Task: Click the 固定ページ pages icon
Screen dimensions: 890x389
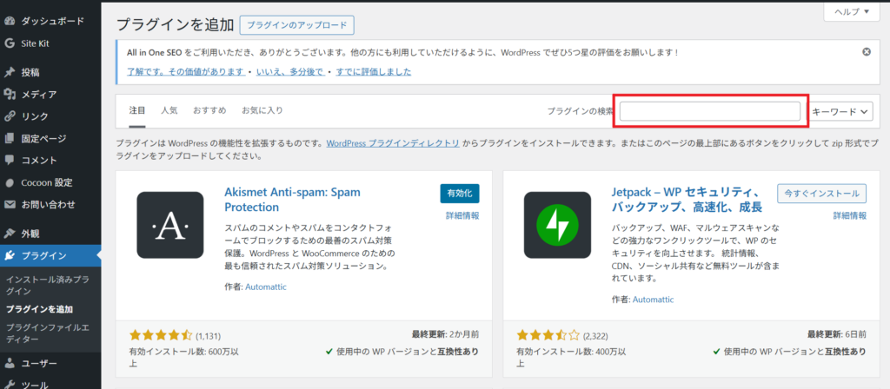Action: point(9,138)
